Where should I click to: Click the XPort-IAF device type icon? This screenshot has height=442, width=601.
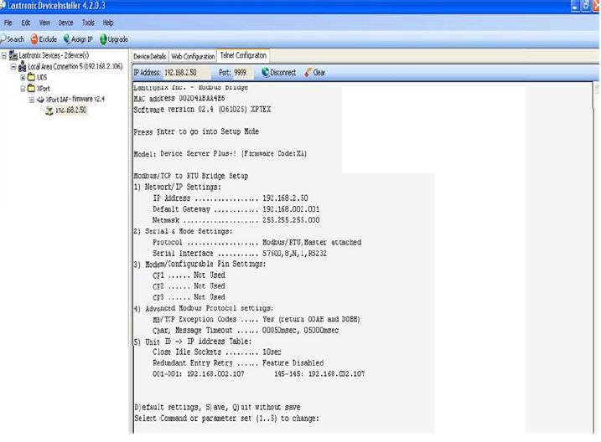click(40, 100)
